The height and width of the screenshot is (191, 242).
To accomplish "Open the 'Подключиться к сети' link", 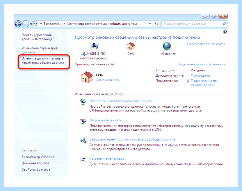I will pyautogui.click(x=105, y=120).
